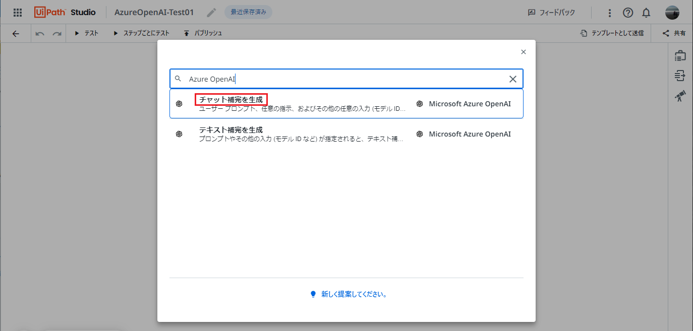Screen dimensions: 693x331
Task: Open notifications bell icon
Action: point(646,13)
